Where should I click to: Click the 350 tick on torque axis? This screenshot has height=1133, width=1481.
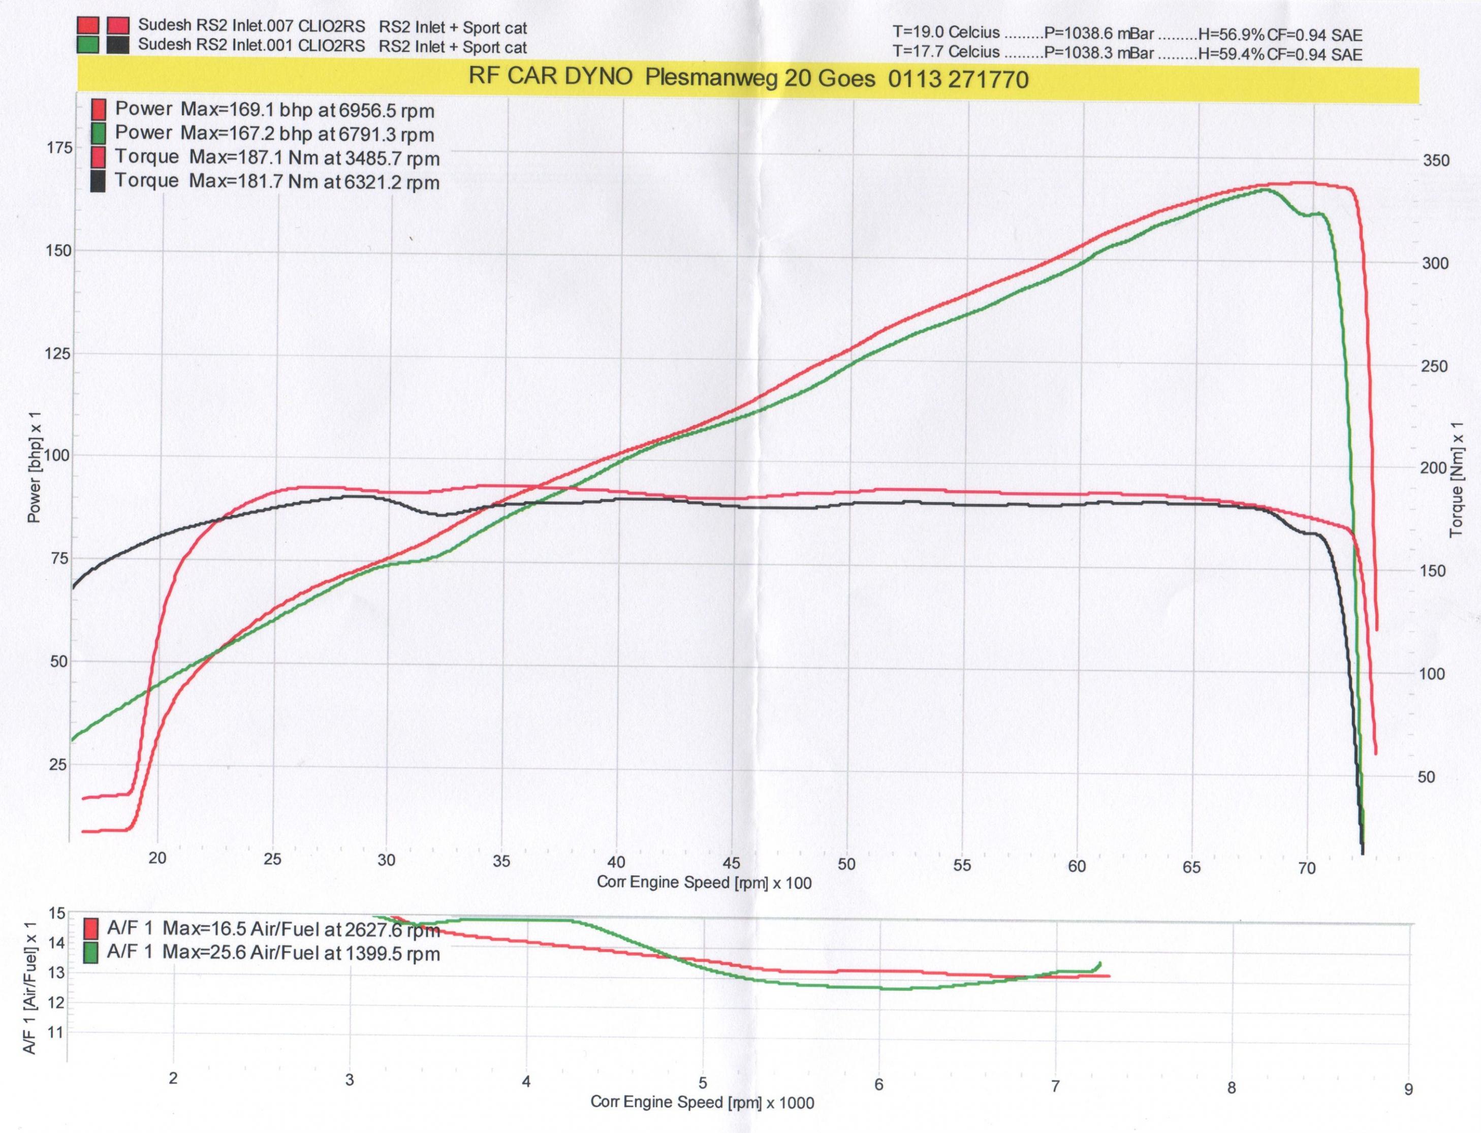click(1435, 161)
